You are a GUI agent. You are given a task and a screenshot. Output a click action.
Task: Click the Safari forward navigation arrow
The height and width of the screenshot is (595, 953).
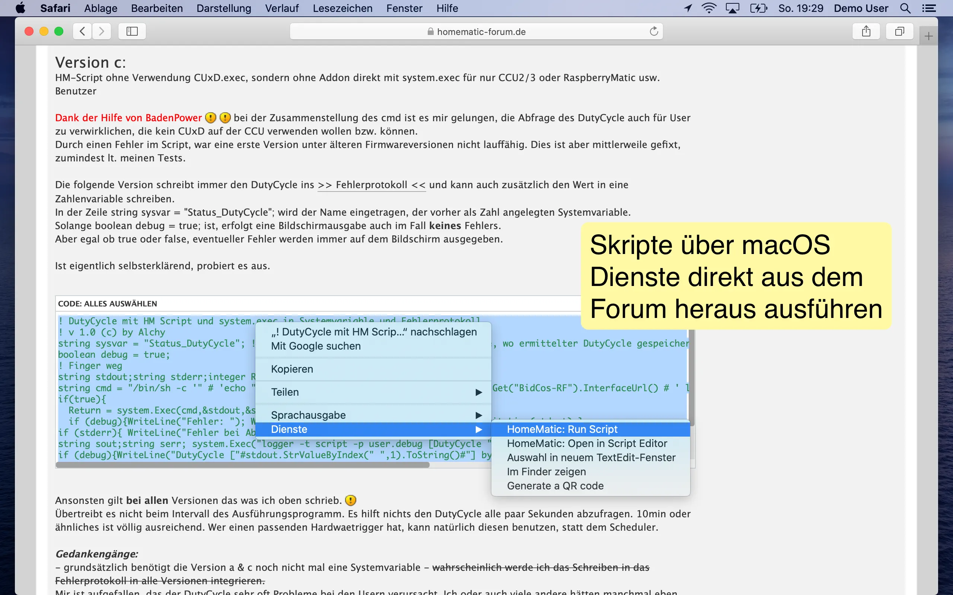102,31
